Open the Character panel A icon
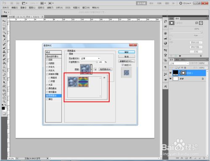This screenshot has height=161, width=210. [x=165, y=87]
